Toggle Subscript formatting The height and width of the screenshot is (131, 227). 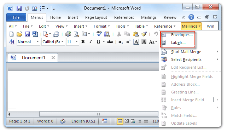point(121,42)
